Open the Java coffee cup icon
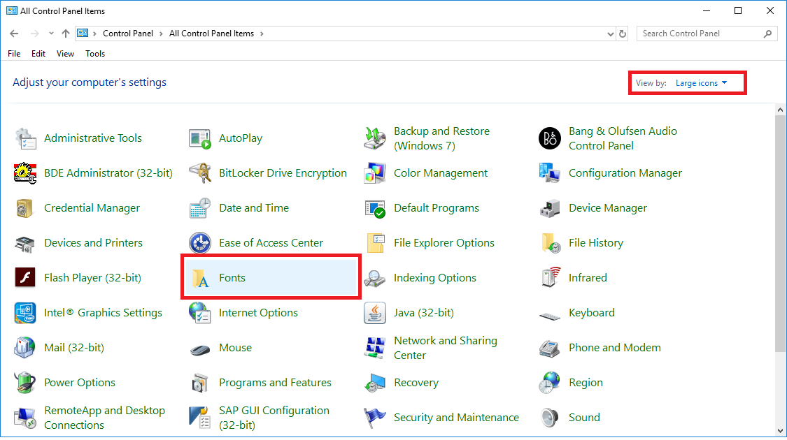This screenshot has height=440, width=787. click(x=375, y=313)
